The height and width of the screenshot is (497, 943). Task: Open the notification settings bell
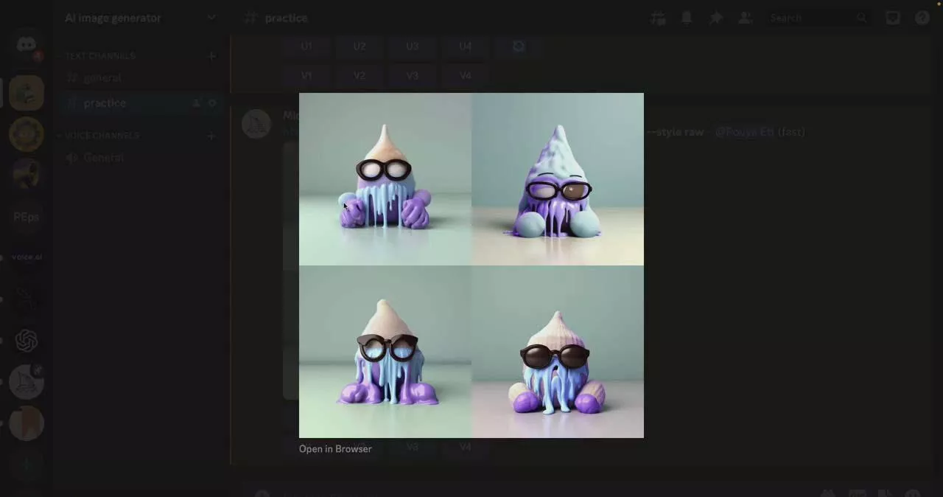[x=686, y=18]
